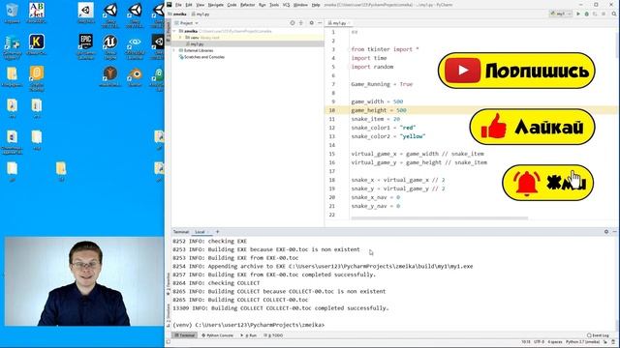Click run-with-coverage icon next to debug
The height and width of the screenshot is (348, 620).
pyautogui.click(x=595, y=14)
